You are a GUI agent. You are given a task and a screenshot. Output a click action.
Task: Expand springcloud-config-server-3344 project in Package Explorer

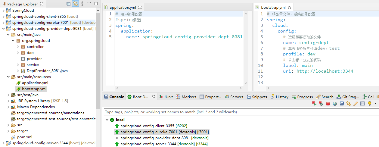(x=3, y=143)
